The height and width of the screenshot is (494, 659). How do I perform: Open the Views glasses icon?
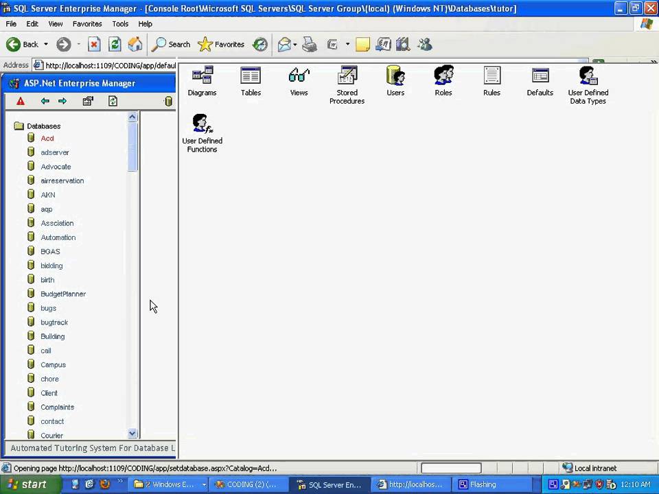(x=299, y=82)
